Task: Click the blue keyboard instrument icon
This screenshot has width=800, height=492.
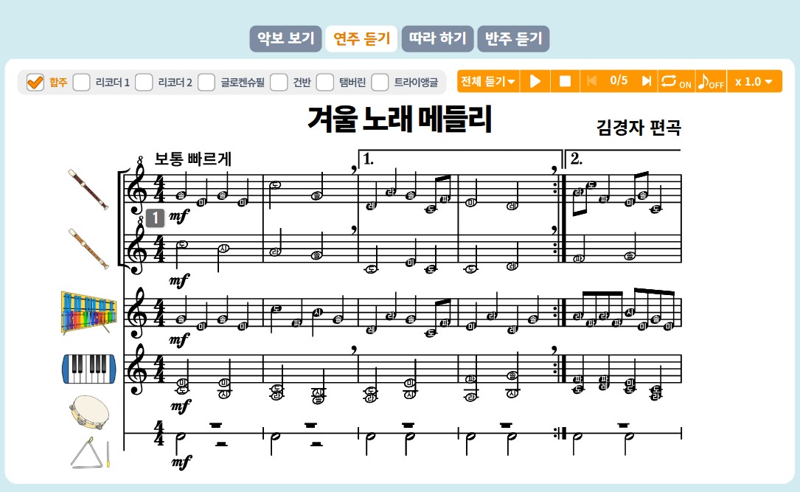Action: [90, 369]
